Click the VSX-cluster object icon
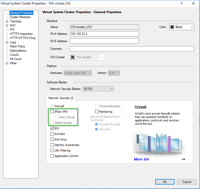The height and width of the screenshot is (189, 200). [x=73, y=57]
